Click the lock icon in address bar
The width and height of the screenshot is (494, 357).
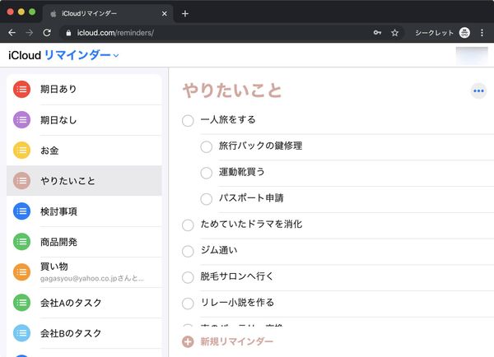click(x=68, y=33)
